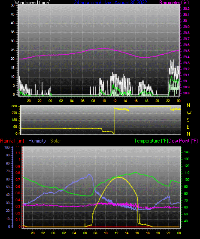200x239 pixels.
Task: Select the 28.8 barometer axis value
Action: pos(186,93)
